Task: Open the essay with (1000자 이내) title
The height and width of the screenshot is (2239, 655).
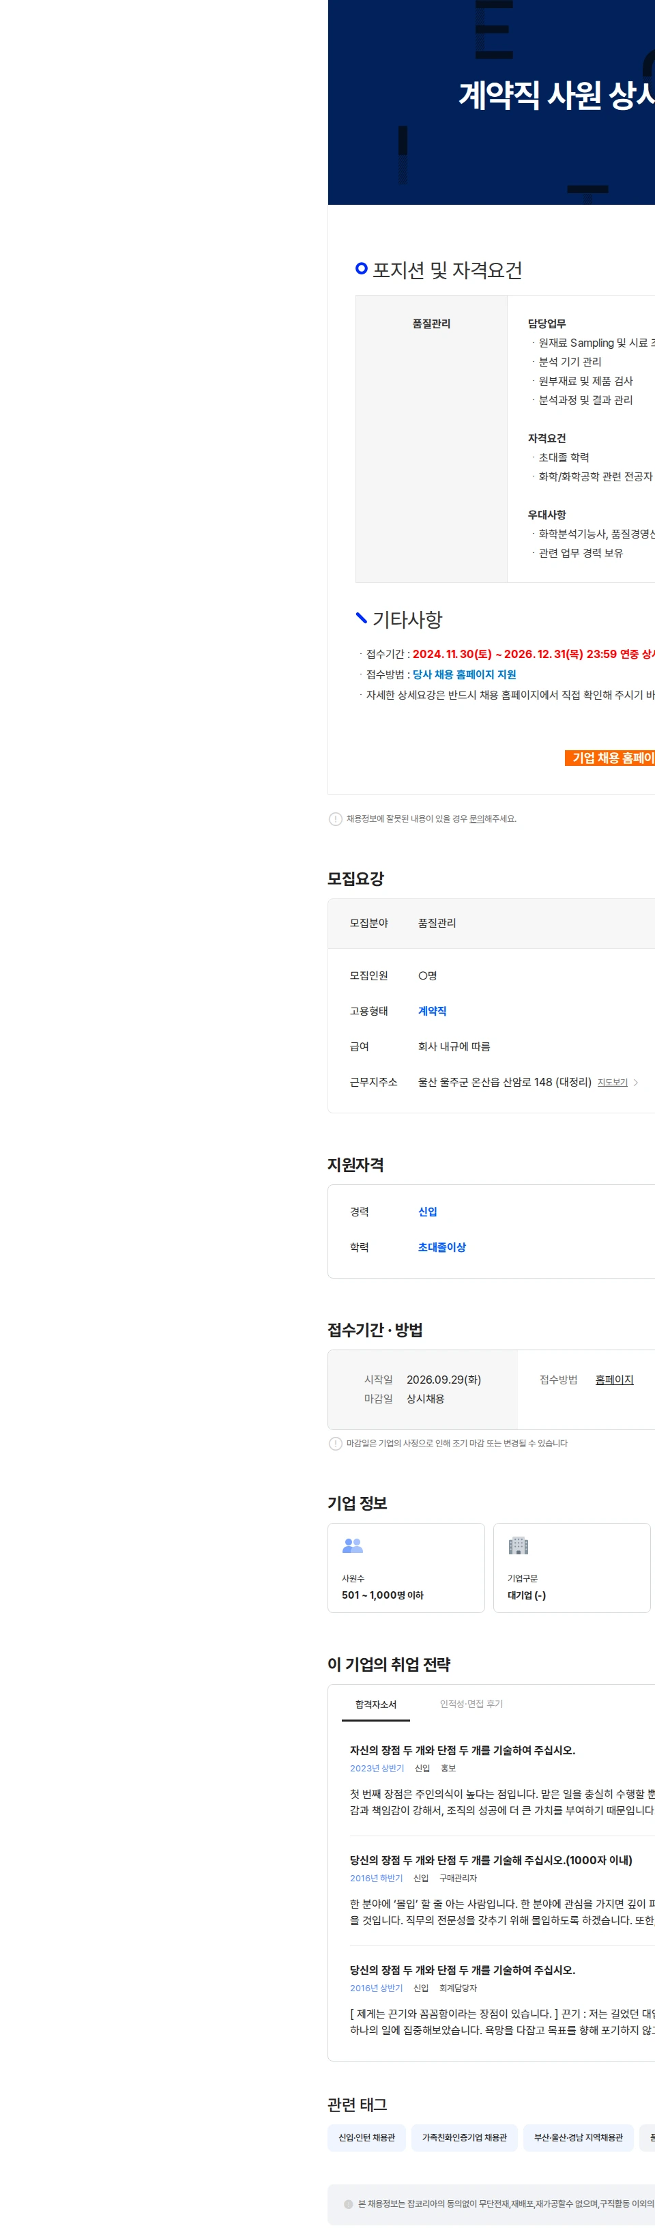Action: click(491, 1860)
